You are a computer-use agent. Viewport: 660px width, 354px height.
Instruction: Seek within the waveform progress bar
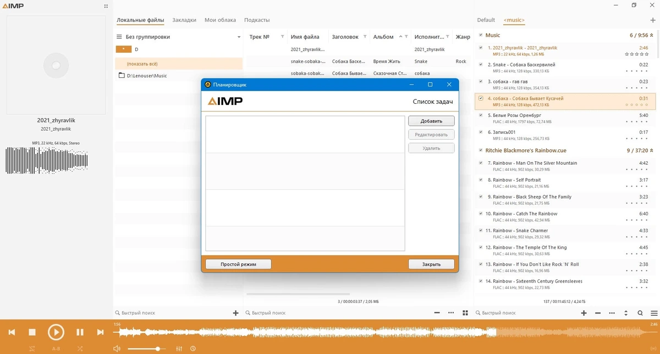pos(385,332)
